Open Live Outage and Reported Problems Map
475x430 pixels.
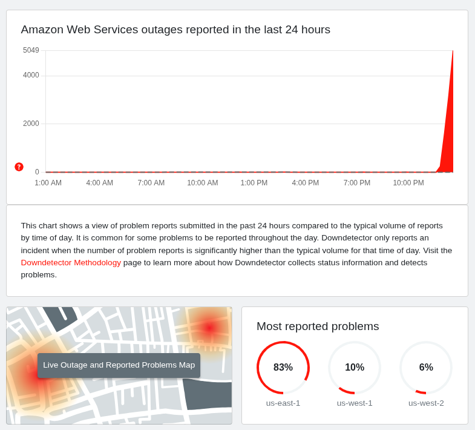pyautogui.click(x=119, y=365)
